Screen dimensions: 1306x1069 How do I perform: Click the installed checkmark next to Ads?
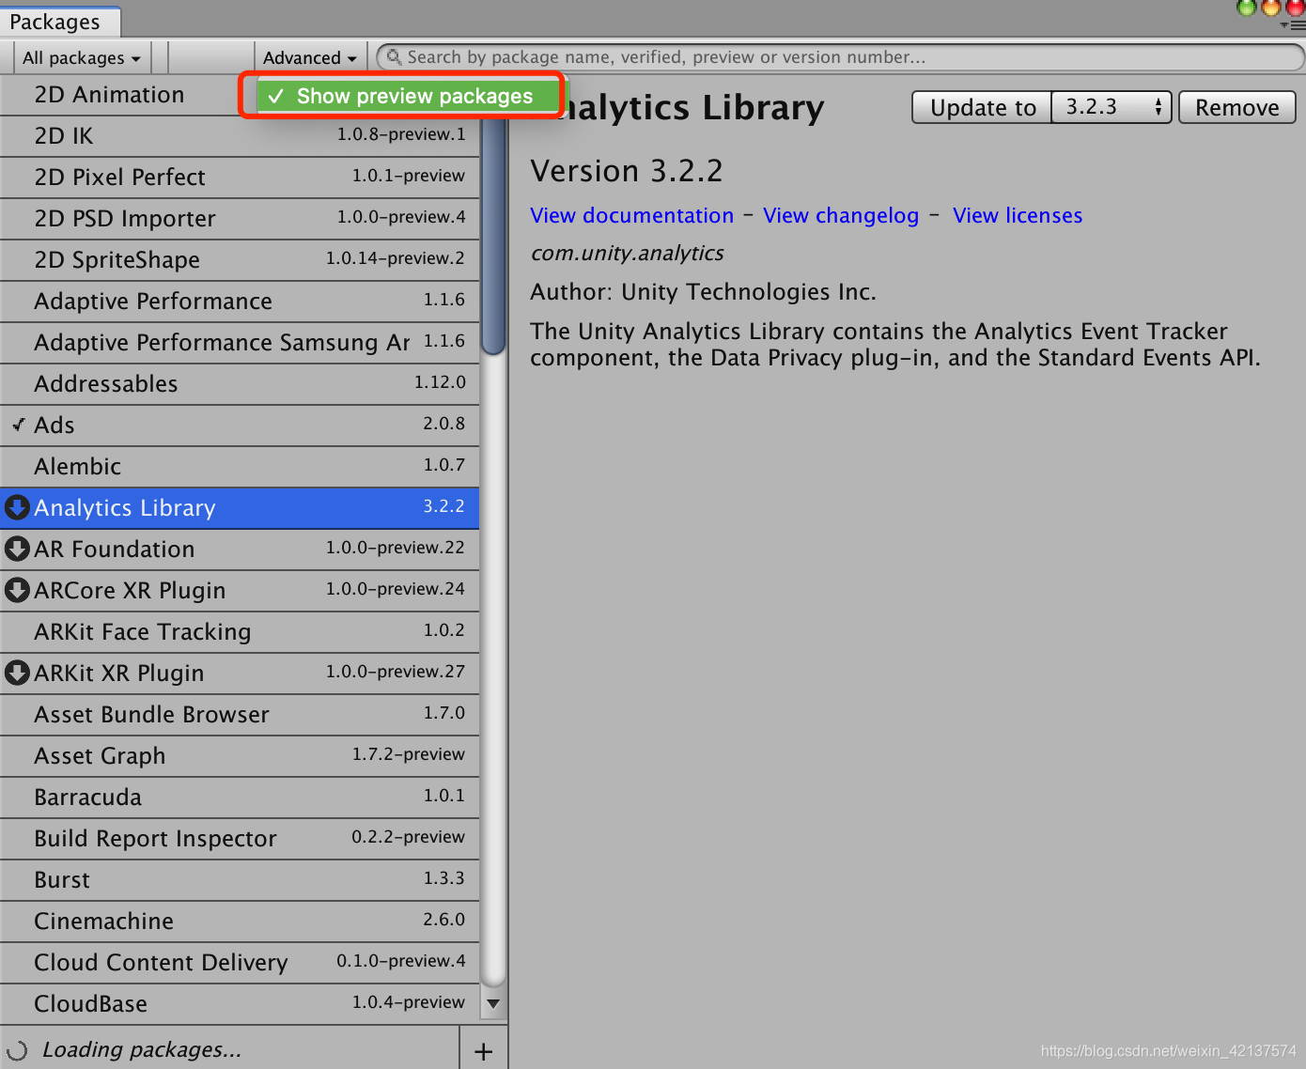click(x=18, y=425)
